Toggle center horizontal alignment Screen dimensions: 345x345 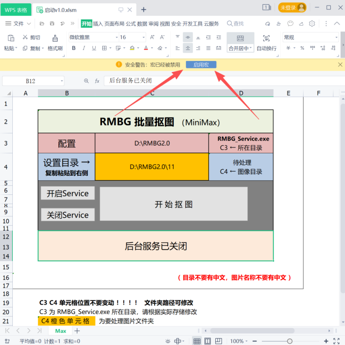[x=188, y=48]
